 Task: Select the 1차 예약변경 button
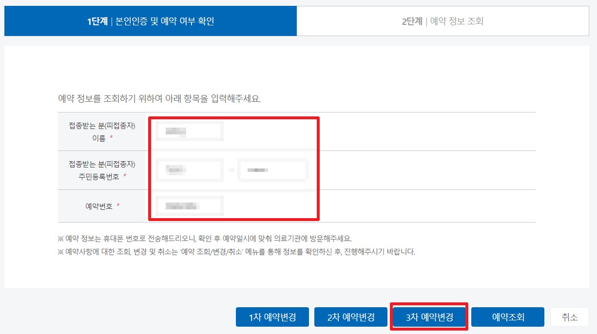point(272,316)
